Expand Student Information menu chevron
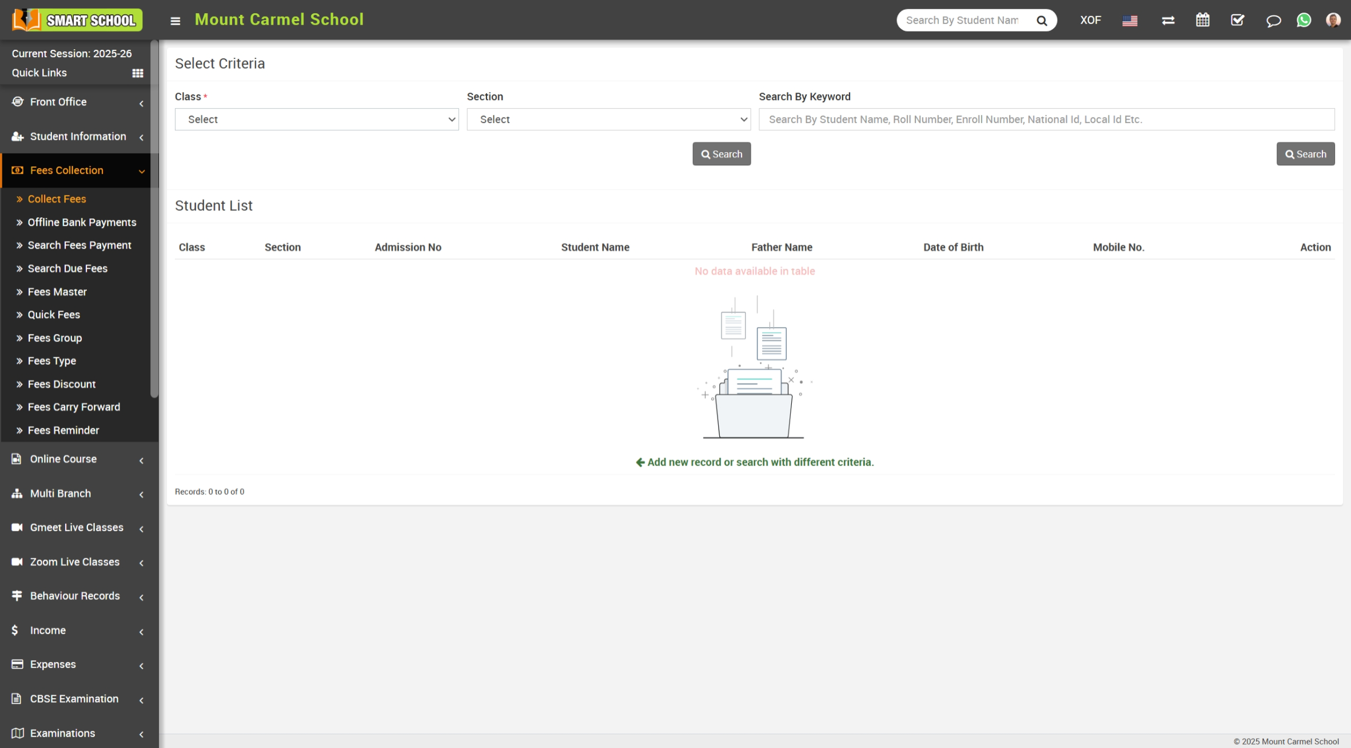The width and height of the screenshot is (1351, 748). click(141, 137)
